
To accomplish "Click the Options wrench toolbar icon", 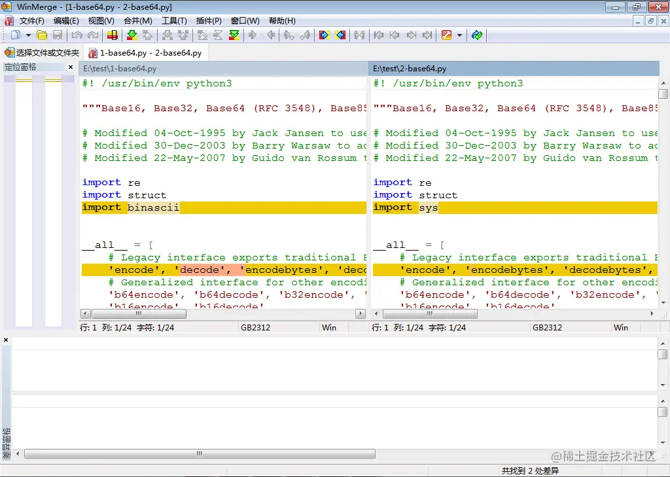I will (446, 35).
